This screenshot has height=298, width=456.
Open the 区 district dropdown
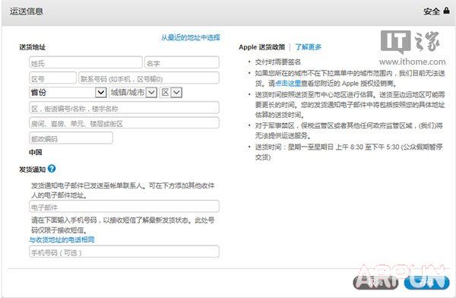[x=171, y=93]
